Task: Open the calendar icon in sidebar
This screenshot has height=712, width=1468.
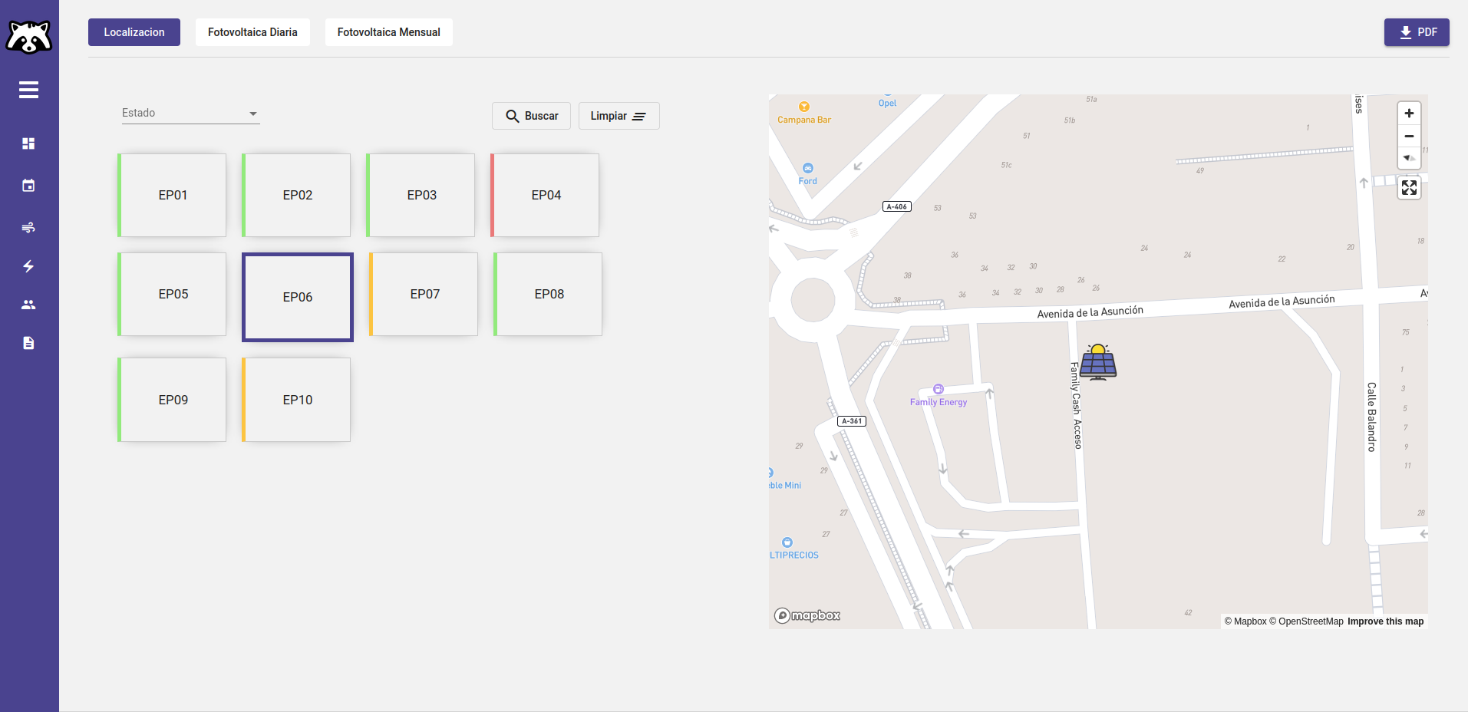Action: 28,186
